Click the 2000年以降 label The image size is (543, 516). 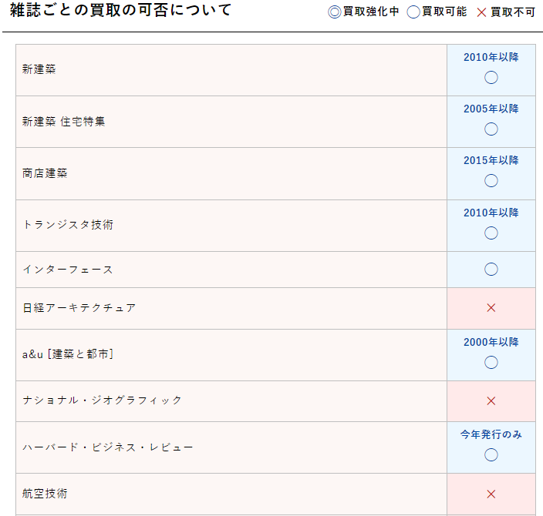point(491,342)
